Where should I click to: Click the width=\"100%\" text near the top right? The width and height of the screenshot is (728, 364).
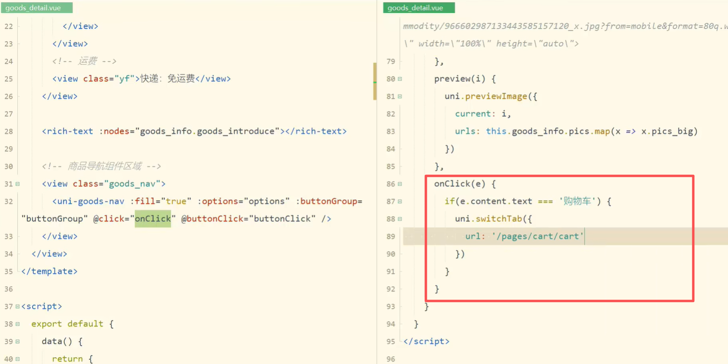[x=455, y=44]
